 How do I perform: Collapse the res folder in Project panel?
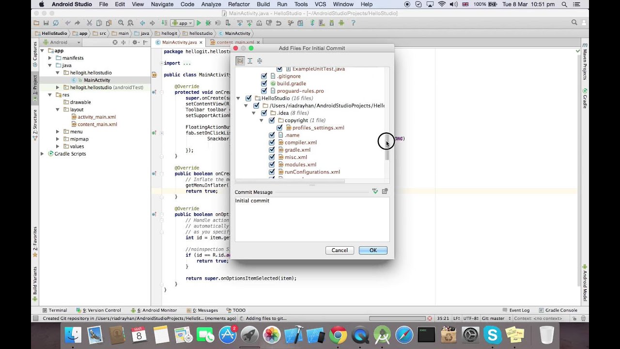pyautogui.click(x=50, y=95)
